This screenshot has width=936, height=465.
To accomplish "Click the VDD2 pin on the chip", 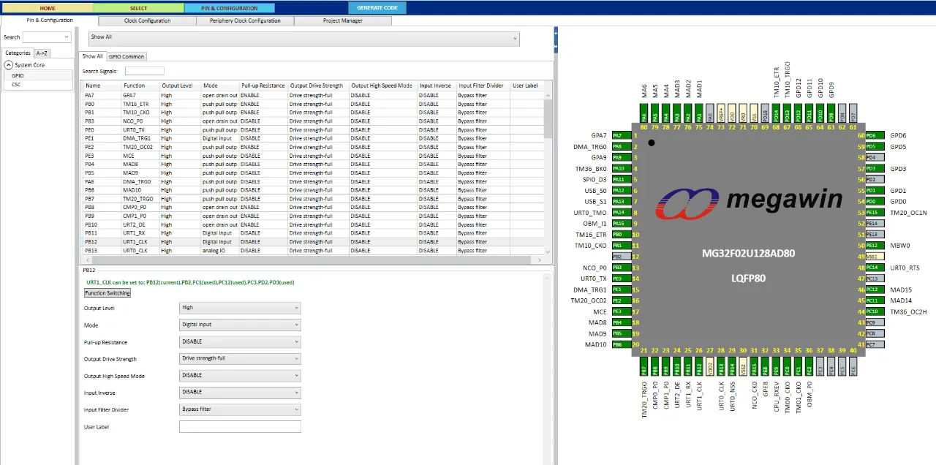I will [x=710, y=366].
